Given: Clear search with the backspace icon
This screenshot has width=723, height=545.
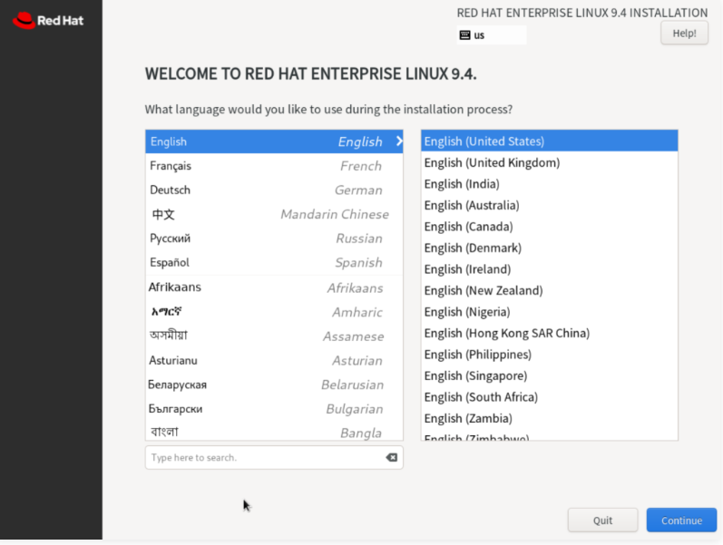Looking at the screenshot, I should coord(392,457).
